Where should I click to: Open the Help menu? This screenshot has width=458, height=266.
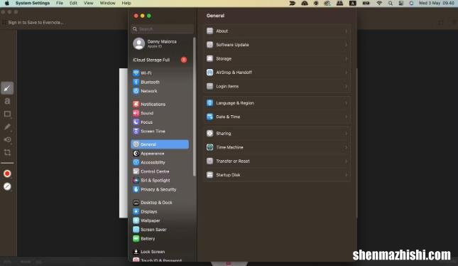pos(126,3)
